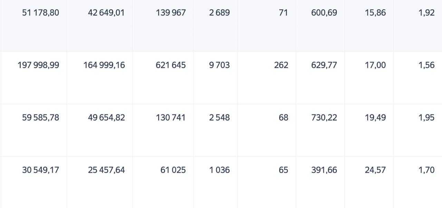The height and width of the screenshot is (208, 442).
Task: Click the cell showing 51 178,80
Action: 40,13
